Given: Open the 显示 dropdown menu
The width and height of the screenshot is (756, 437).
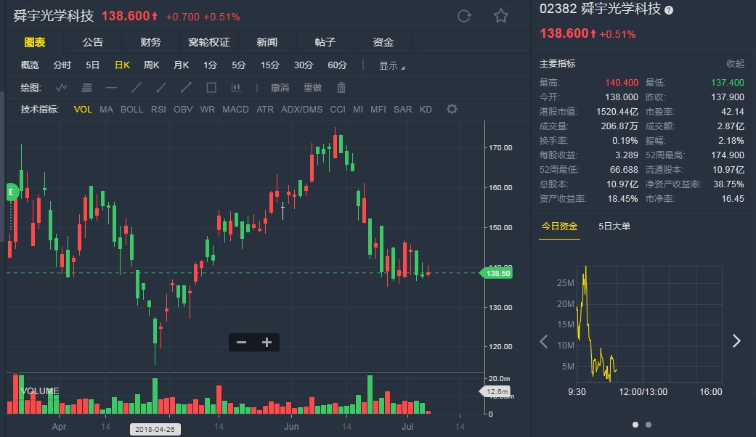Looking at the screenshot, I should pos(391,65).
